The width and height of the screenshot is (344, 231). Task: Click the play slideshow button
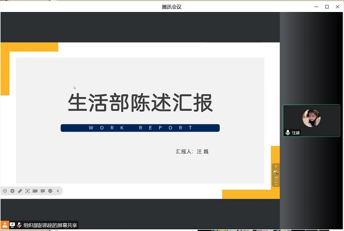(12, 191)
